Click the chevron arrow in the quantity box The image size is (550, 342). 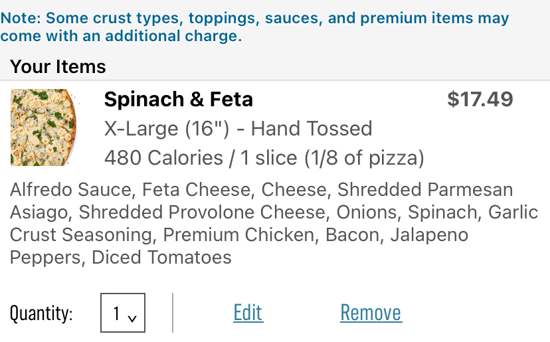[132, 317]
